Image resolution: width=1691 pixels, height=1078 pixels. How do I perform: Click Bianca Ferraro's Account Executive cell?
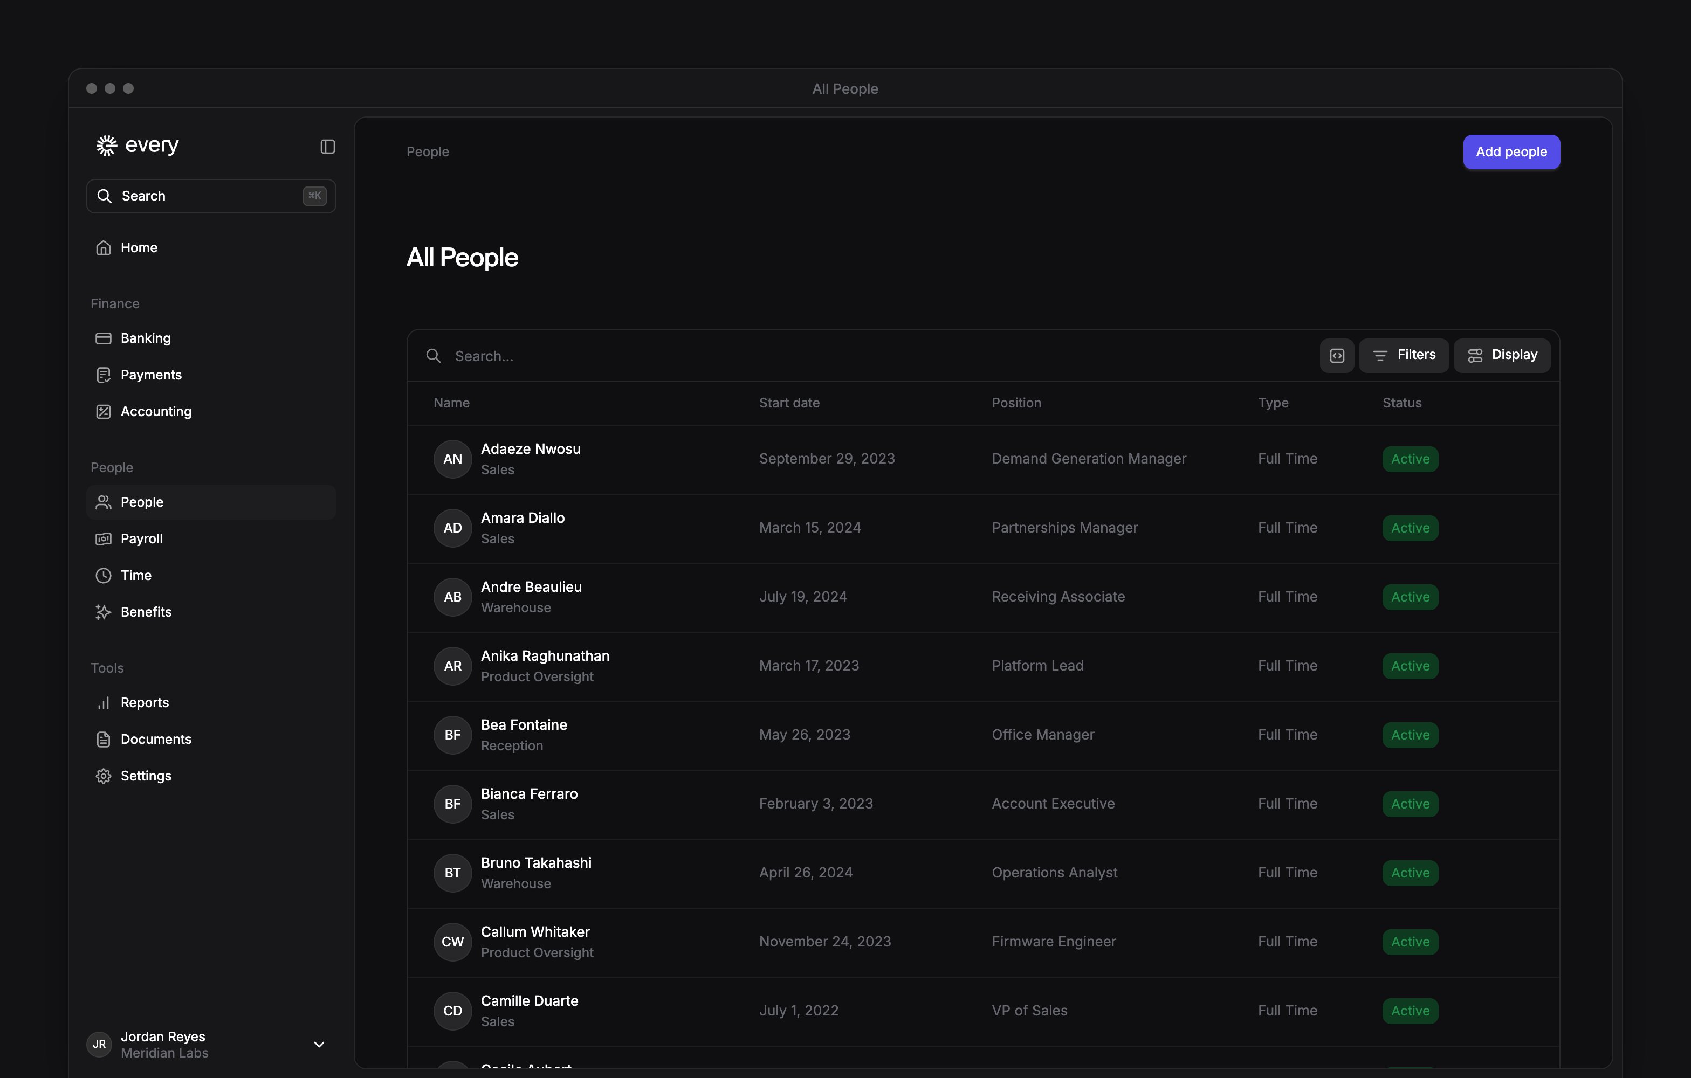(1053, 804)
